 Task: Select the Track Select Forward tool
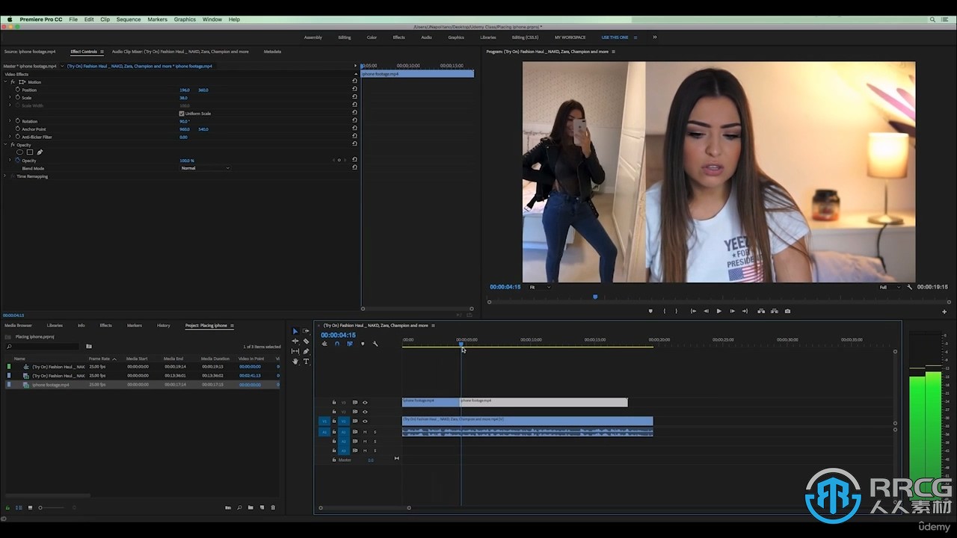coord(306,331)
